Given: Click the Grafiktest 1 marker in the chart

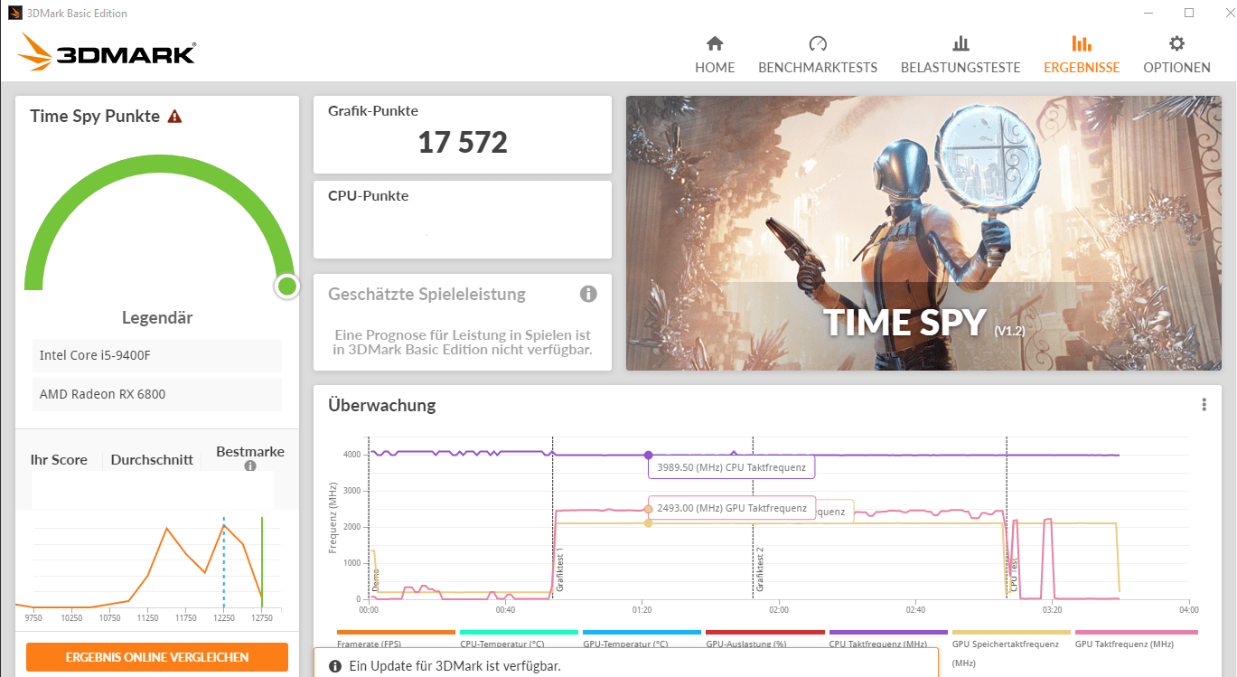Looking at the screenshot, I should click(x=560, y=569).
